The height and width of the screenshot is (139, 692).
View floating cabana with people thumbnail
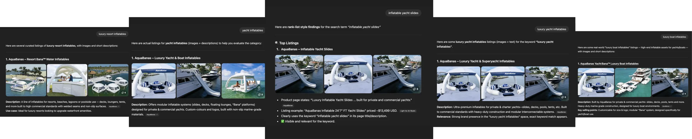point(243,81)
